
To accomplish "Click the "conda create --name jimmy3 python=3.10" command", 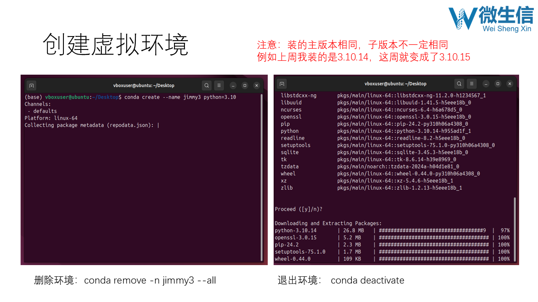I will click(x=180, y=97).
